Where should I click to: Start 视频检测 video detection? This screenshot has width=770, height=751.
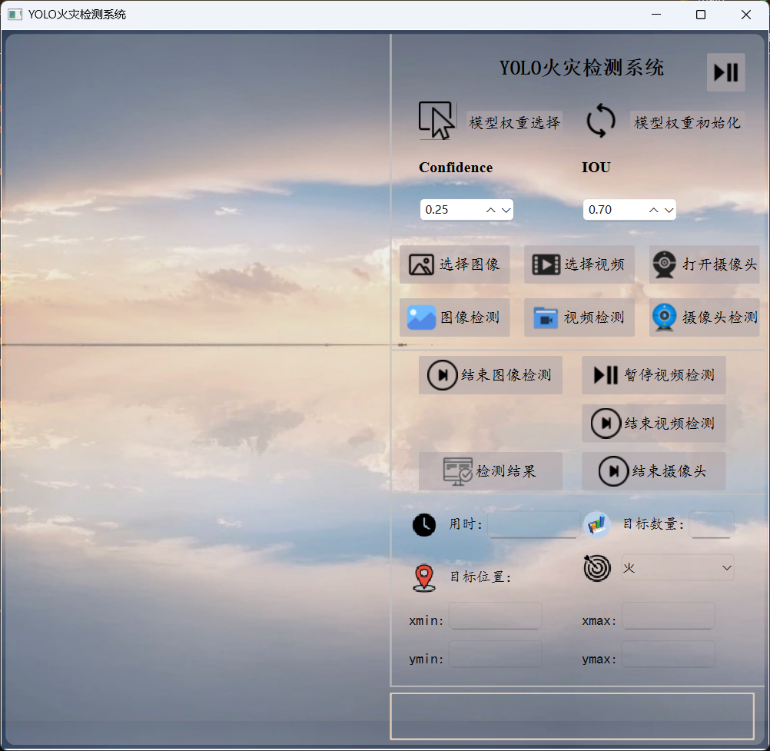pyautogui.click(x=579, y=317)
